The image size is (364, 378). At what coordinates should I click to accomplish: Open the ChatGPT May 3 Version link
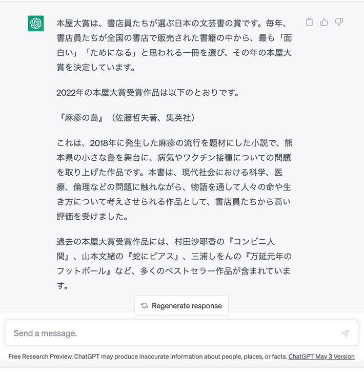click(321, 356)
